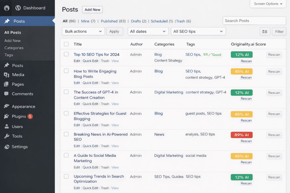Click the Add New post button
The width and height of the screenshot is (290, 193).
(92, 9)
